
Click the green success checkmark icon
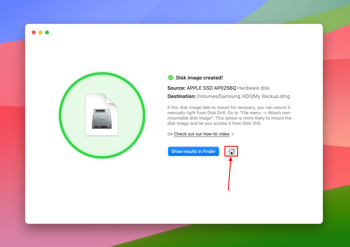pyautogui.click(x=171, y=78)
